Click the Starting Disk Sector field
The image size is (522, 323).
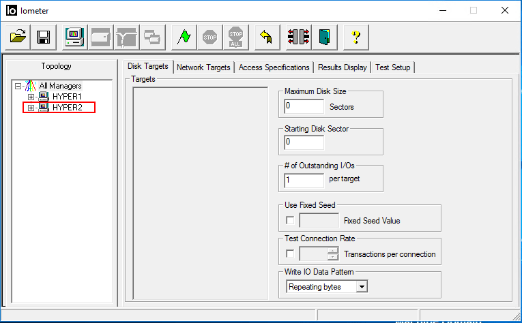coord(304,142)
